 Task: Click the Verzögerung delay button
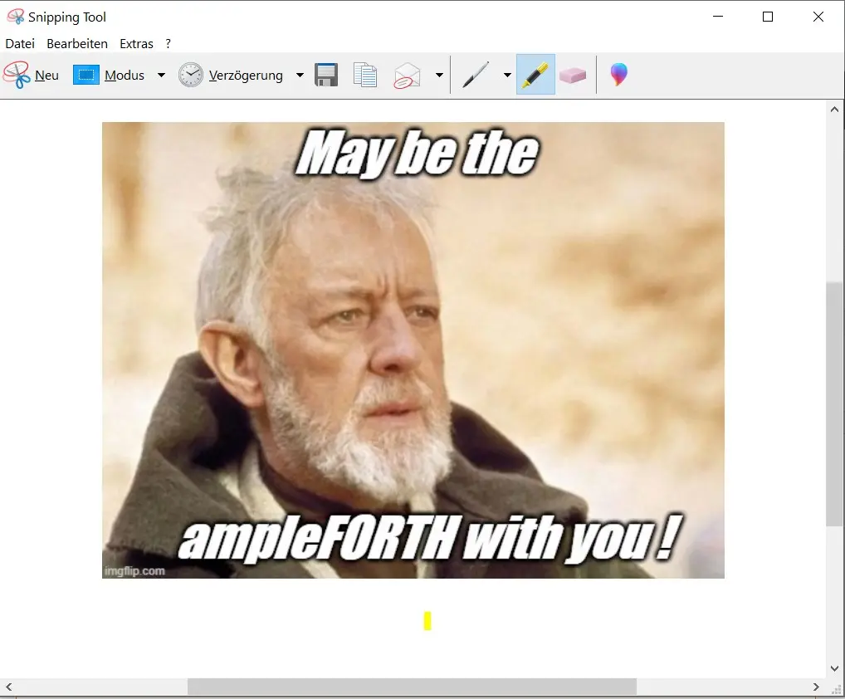click(231, 75)
